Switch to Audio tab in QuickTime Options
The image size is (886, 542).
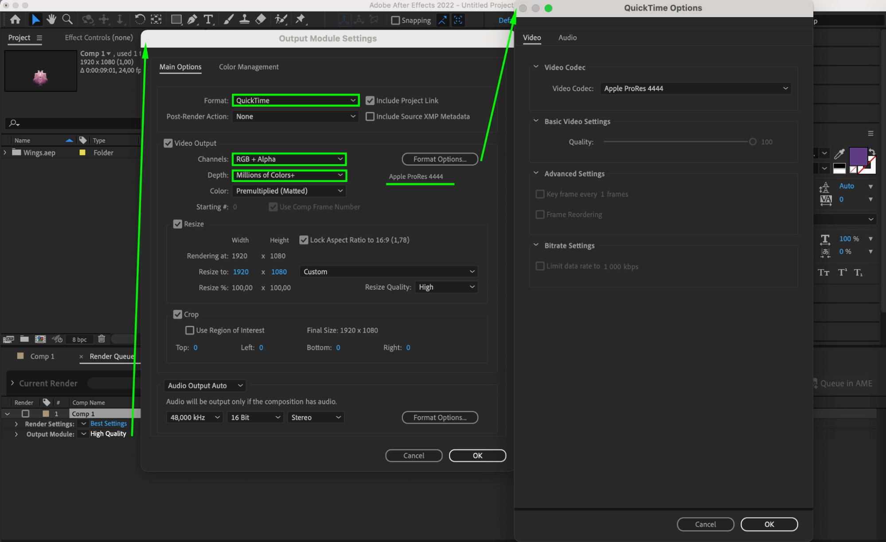tap(567, 38)
